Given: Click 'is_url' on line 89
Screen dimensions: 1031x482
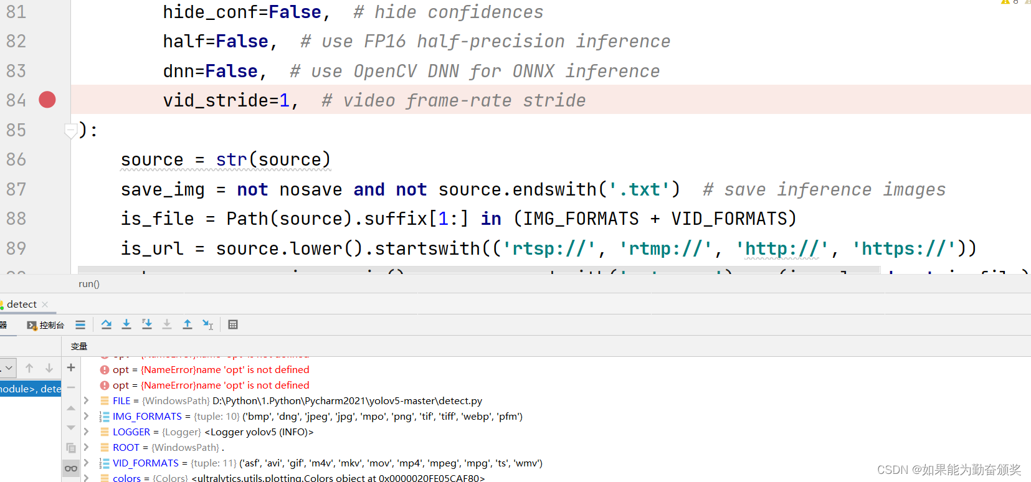Looking at the screenshot, I should tap(152, 248).
